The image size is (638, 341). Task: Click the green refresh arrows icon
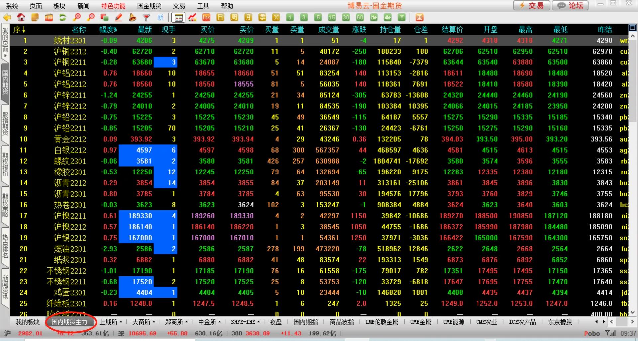click(x=63, y=18)
